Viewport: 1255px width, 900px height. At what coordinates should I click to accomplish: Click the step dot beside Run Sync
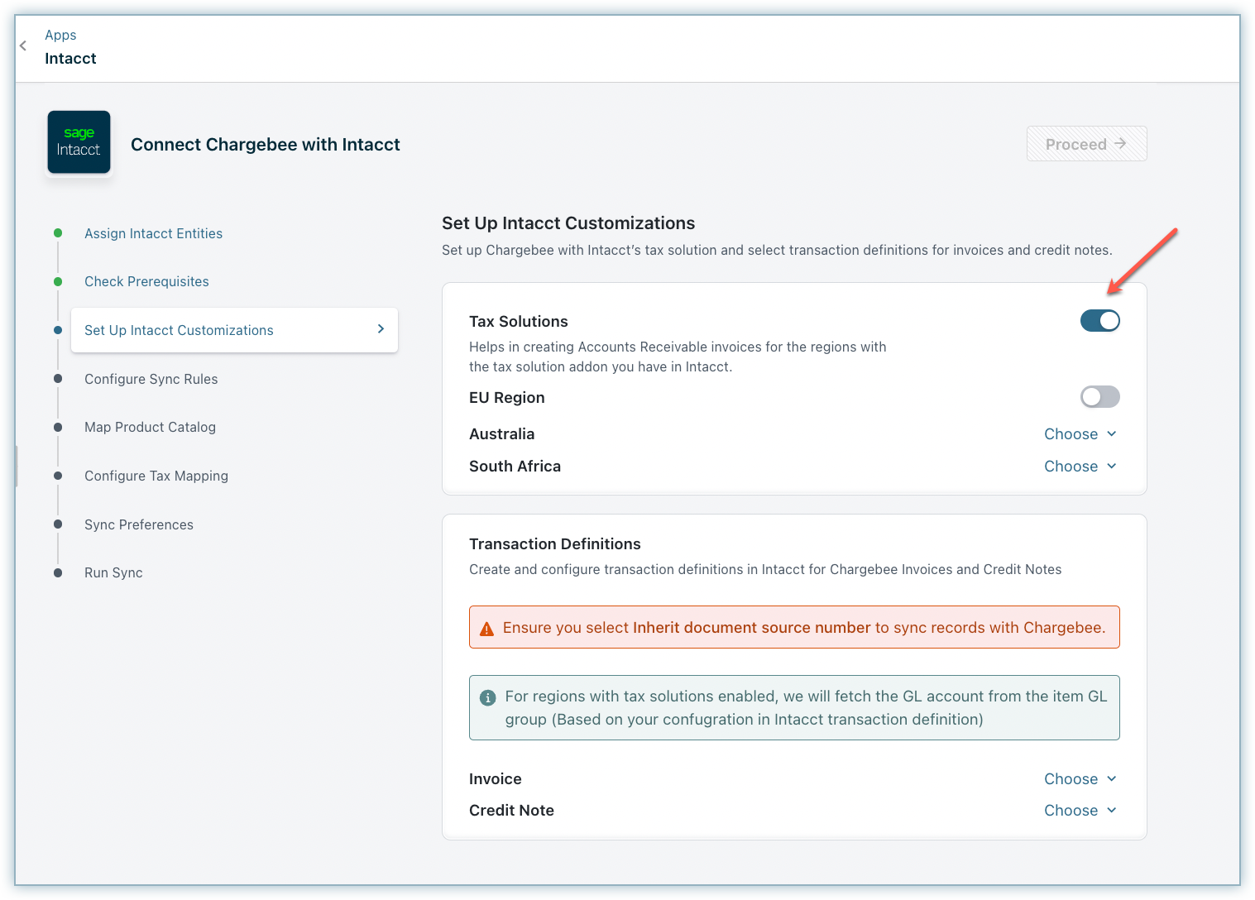tap(58, 572)
